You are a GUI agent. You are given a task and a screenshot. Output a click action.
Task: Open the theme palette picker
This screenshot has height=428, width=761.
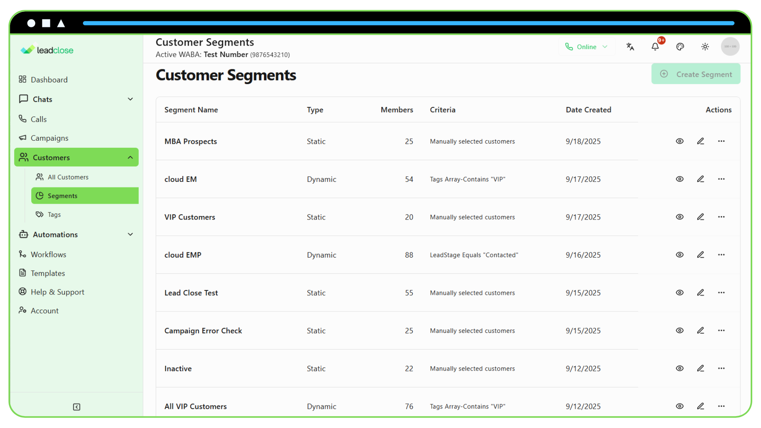[680, 46]
